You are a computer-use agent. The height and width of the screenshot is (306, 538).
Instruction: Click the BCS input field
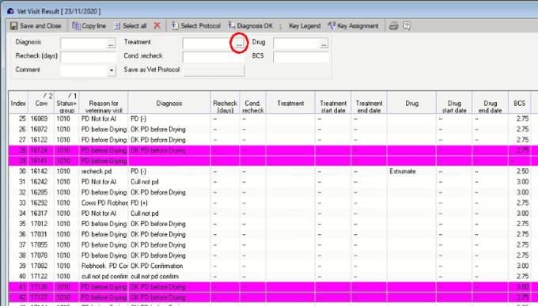coord(301,57)
